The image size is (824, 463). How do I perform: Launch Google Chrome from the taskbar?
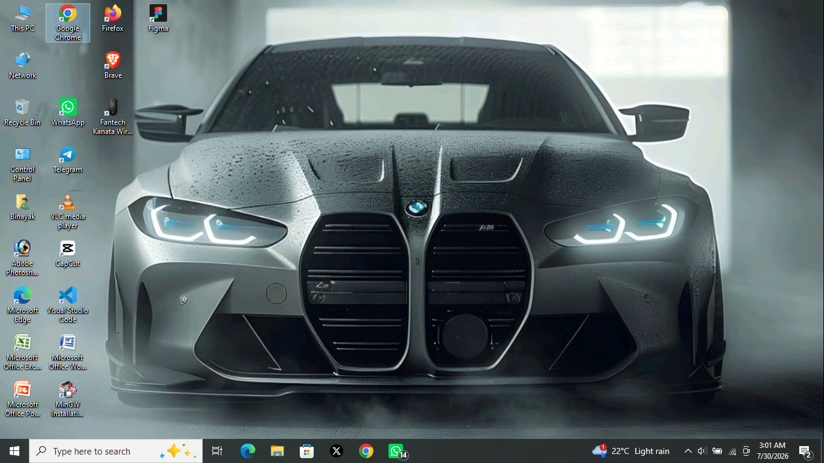click(x=366, y=451)
